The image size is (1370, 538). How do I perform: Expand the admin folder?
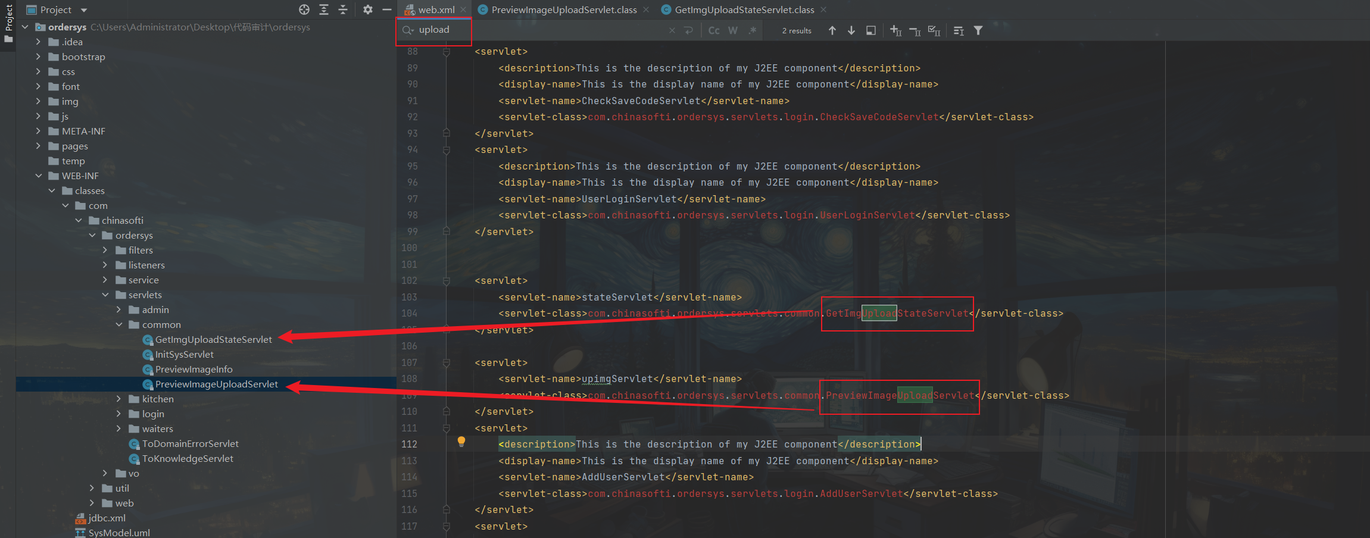118,309
